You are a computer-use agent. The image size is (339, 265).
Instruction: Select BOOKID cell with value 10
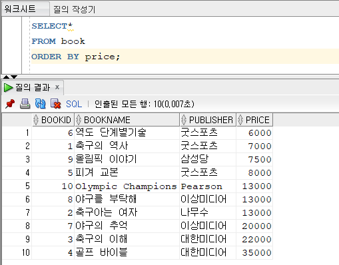tap(53, 186)
